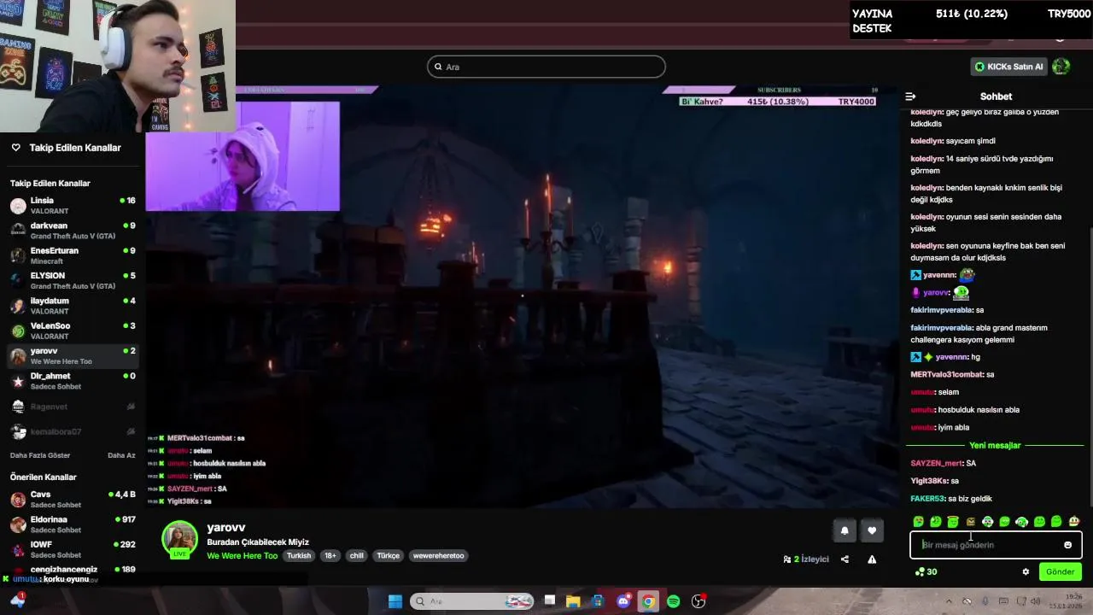This screenshot has width=1093, height=615.
Task: Open the profile avatar at top right
Action: pyautogui.click(x=1061, y=67)
